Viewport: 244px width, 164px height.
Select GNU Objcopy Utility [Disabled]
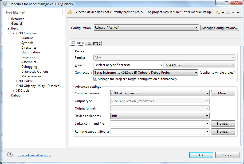[x=38, y=86]
